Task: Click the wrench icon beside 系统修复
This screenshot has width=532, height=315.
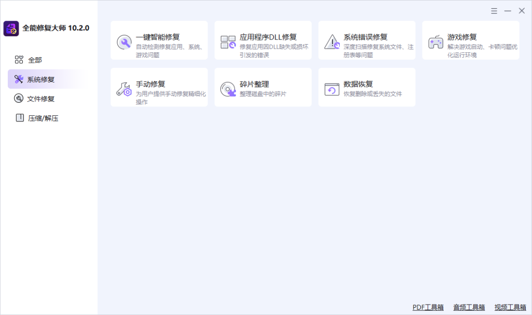Action: coord(18,79)
